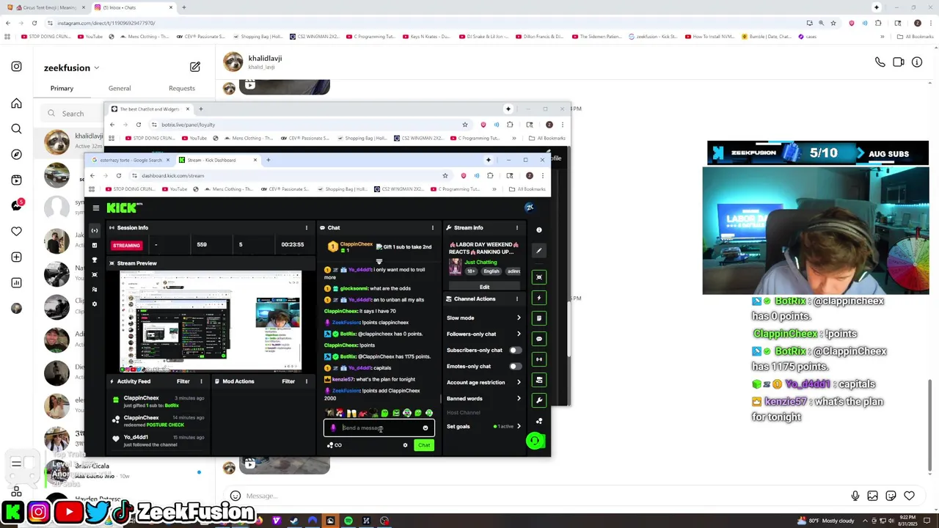Open the emoji picker in Kick chat input

click(425, 428)
